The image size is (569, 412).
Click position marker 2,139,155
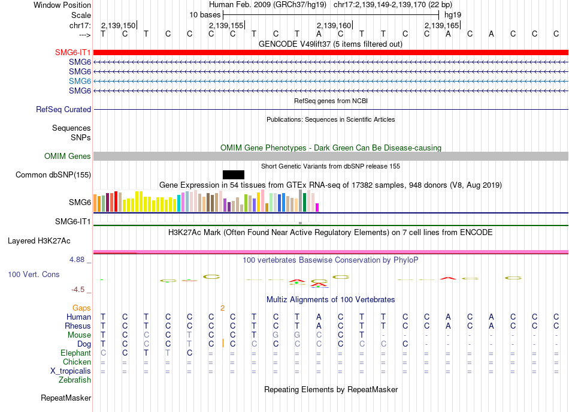click(226, 25)
